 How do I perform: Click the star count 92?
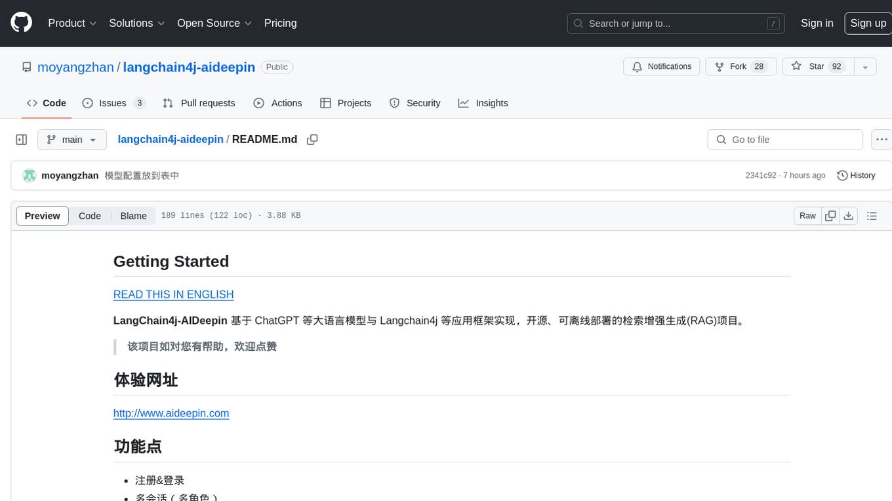point(836,67)
